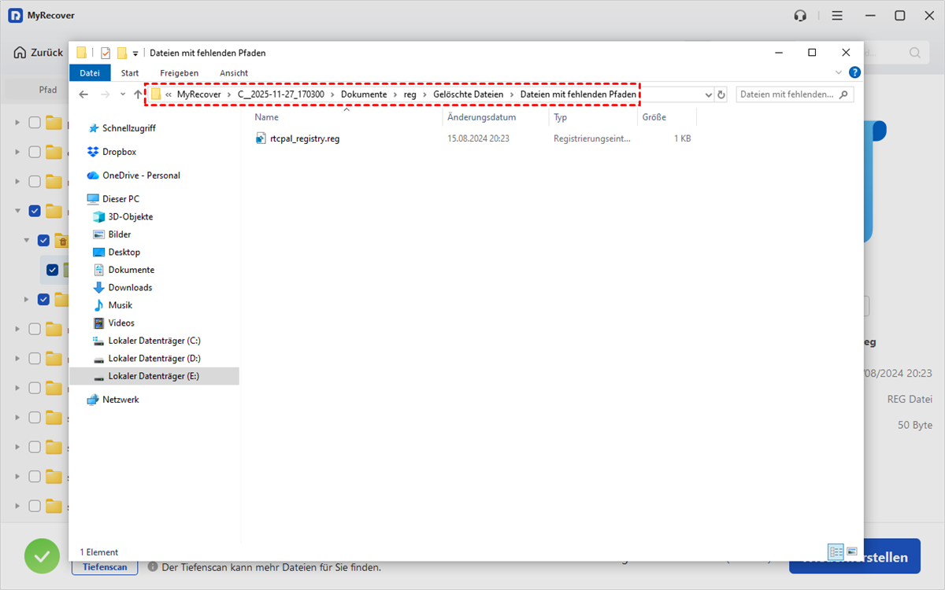Switch to large thumbnails view icon
The height and width of the screenshot is (590, 945).
(x=851, y=551)
